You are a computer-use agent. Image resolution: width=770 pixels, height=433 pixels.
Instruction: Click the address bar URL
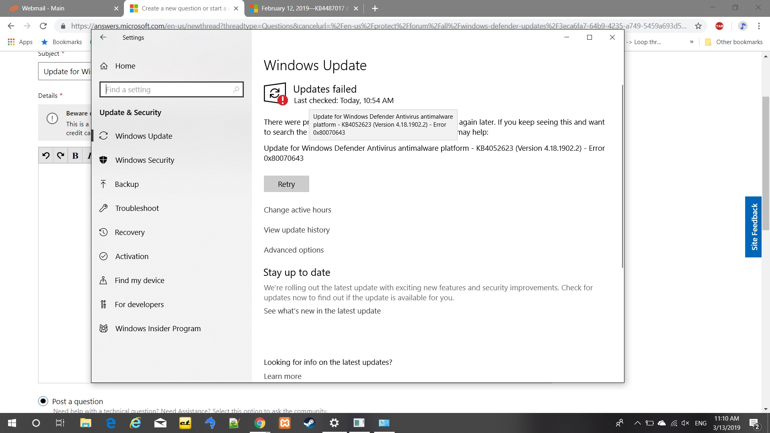coord(379,26)
